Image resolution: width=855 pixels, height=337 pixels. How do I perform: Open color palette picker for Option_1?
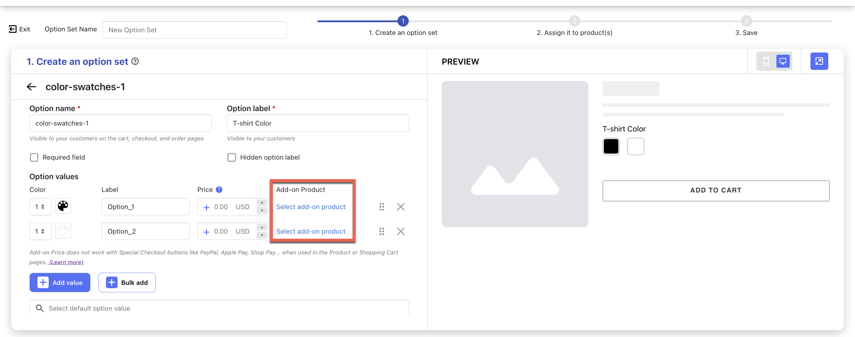[x=63, y=206]
